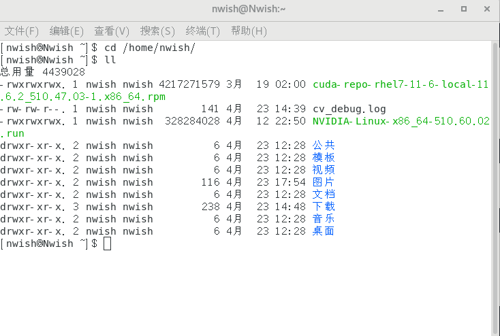Viewport: 500px width, 336px height.
Task: Click the 公共 directory name
Action: pos(324,146)
